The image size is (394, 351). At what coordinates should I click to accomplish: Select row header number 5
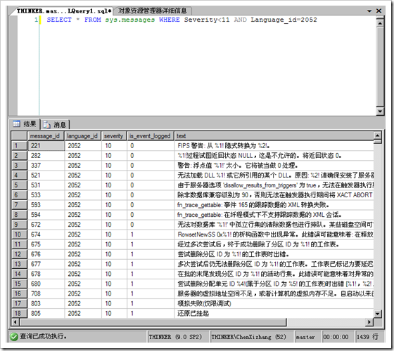click(x=20, y=185)
